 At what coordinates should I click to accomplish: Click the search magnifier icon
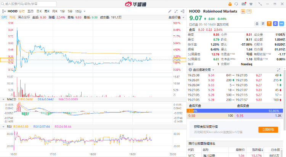3,4
